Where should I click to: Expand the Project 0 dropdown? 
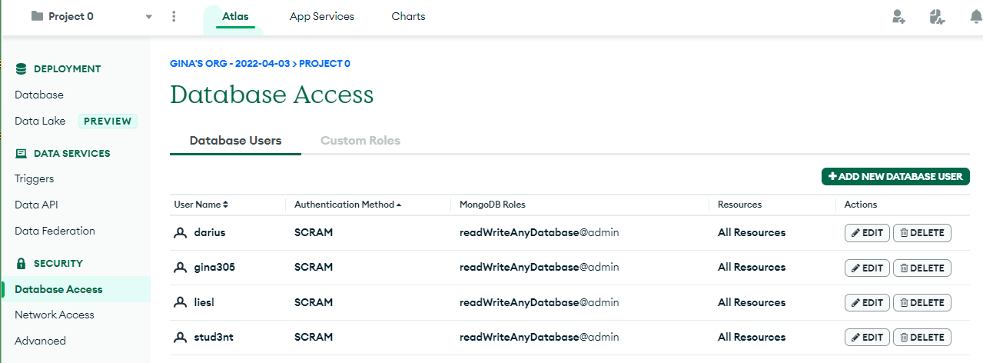click(x=148, y=17)
